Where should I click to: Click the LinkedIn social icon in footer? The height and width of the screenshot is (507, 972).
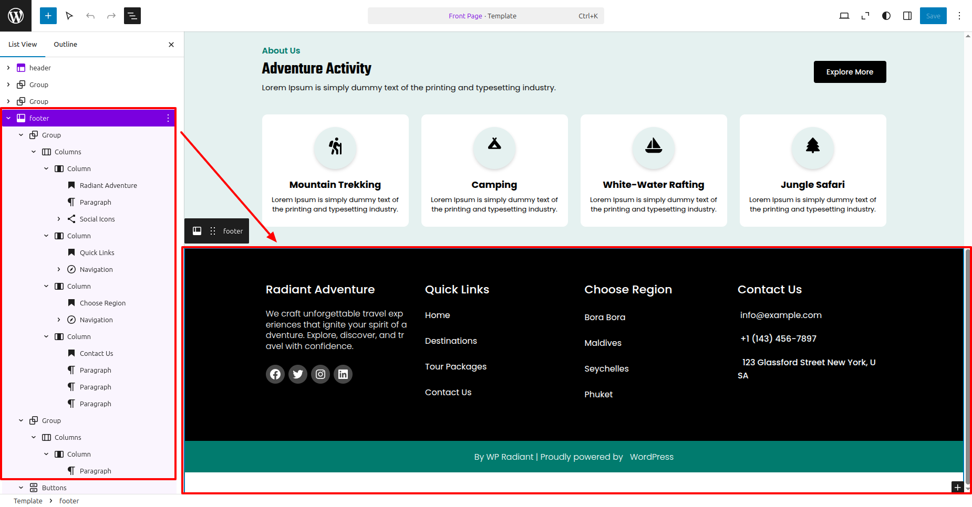[x=343, y=374]
